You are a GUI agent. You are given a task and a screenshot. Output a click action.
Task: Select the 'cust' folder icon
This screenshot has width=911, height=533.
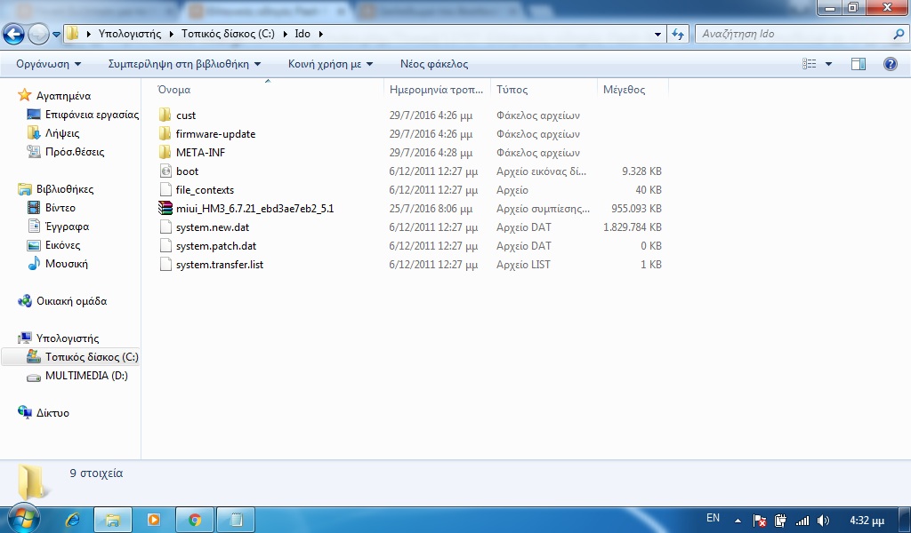[x=165, y=115]
